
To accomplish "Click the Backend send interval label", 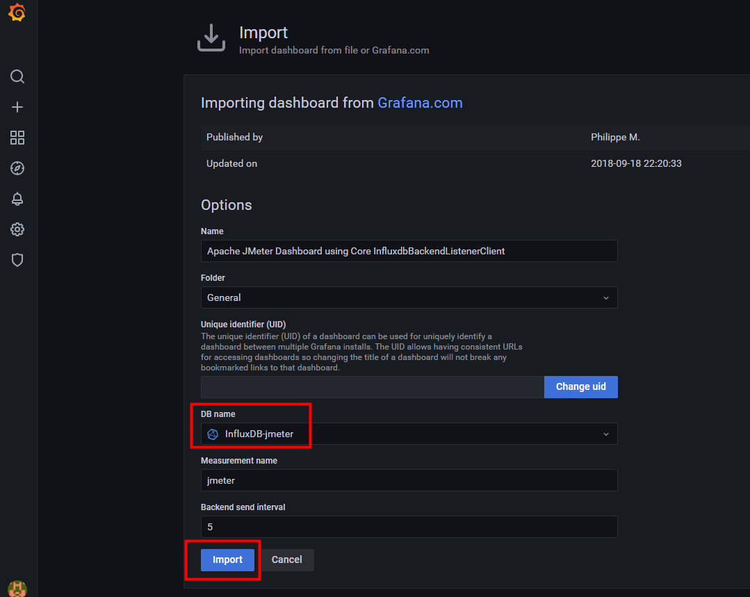I will [x=243, y=507].
